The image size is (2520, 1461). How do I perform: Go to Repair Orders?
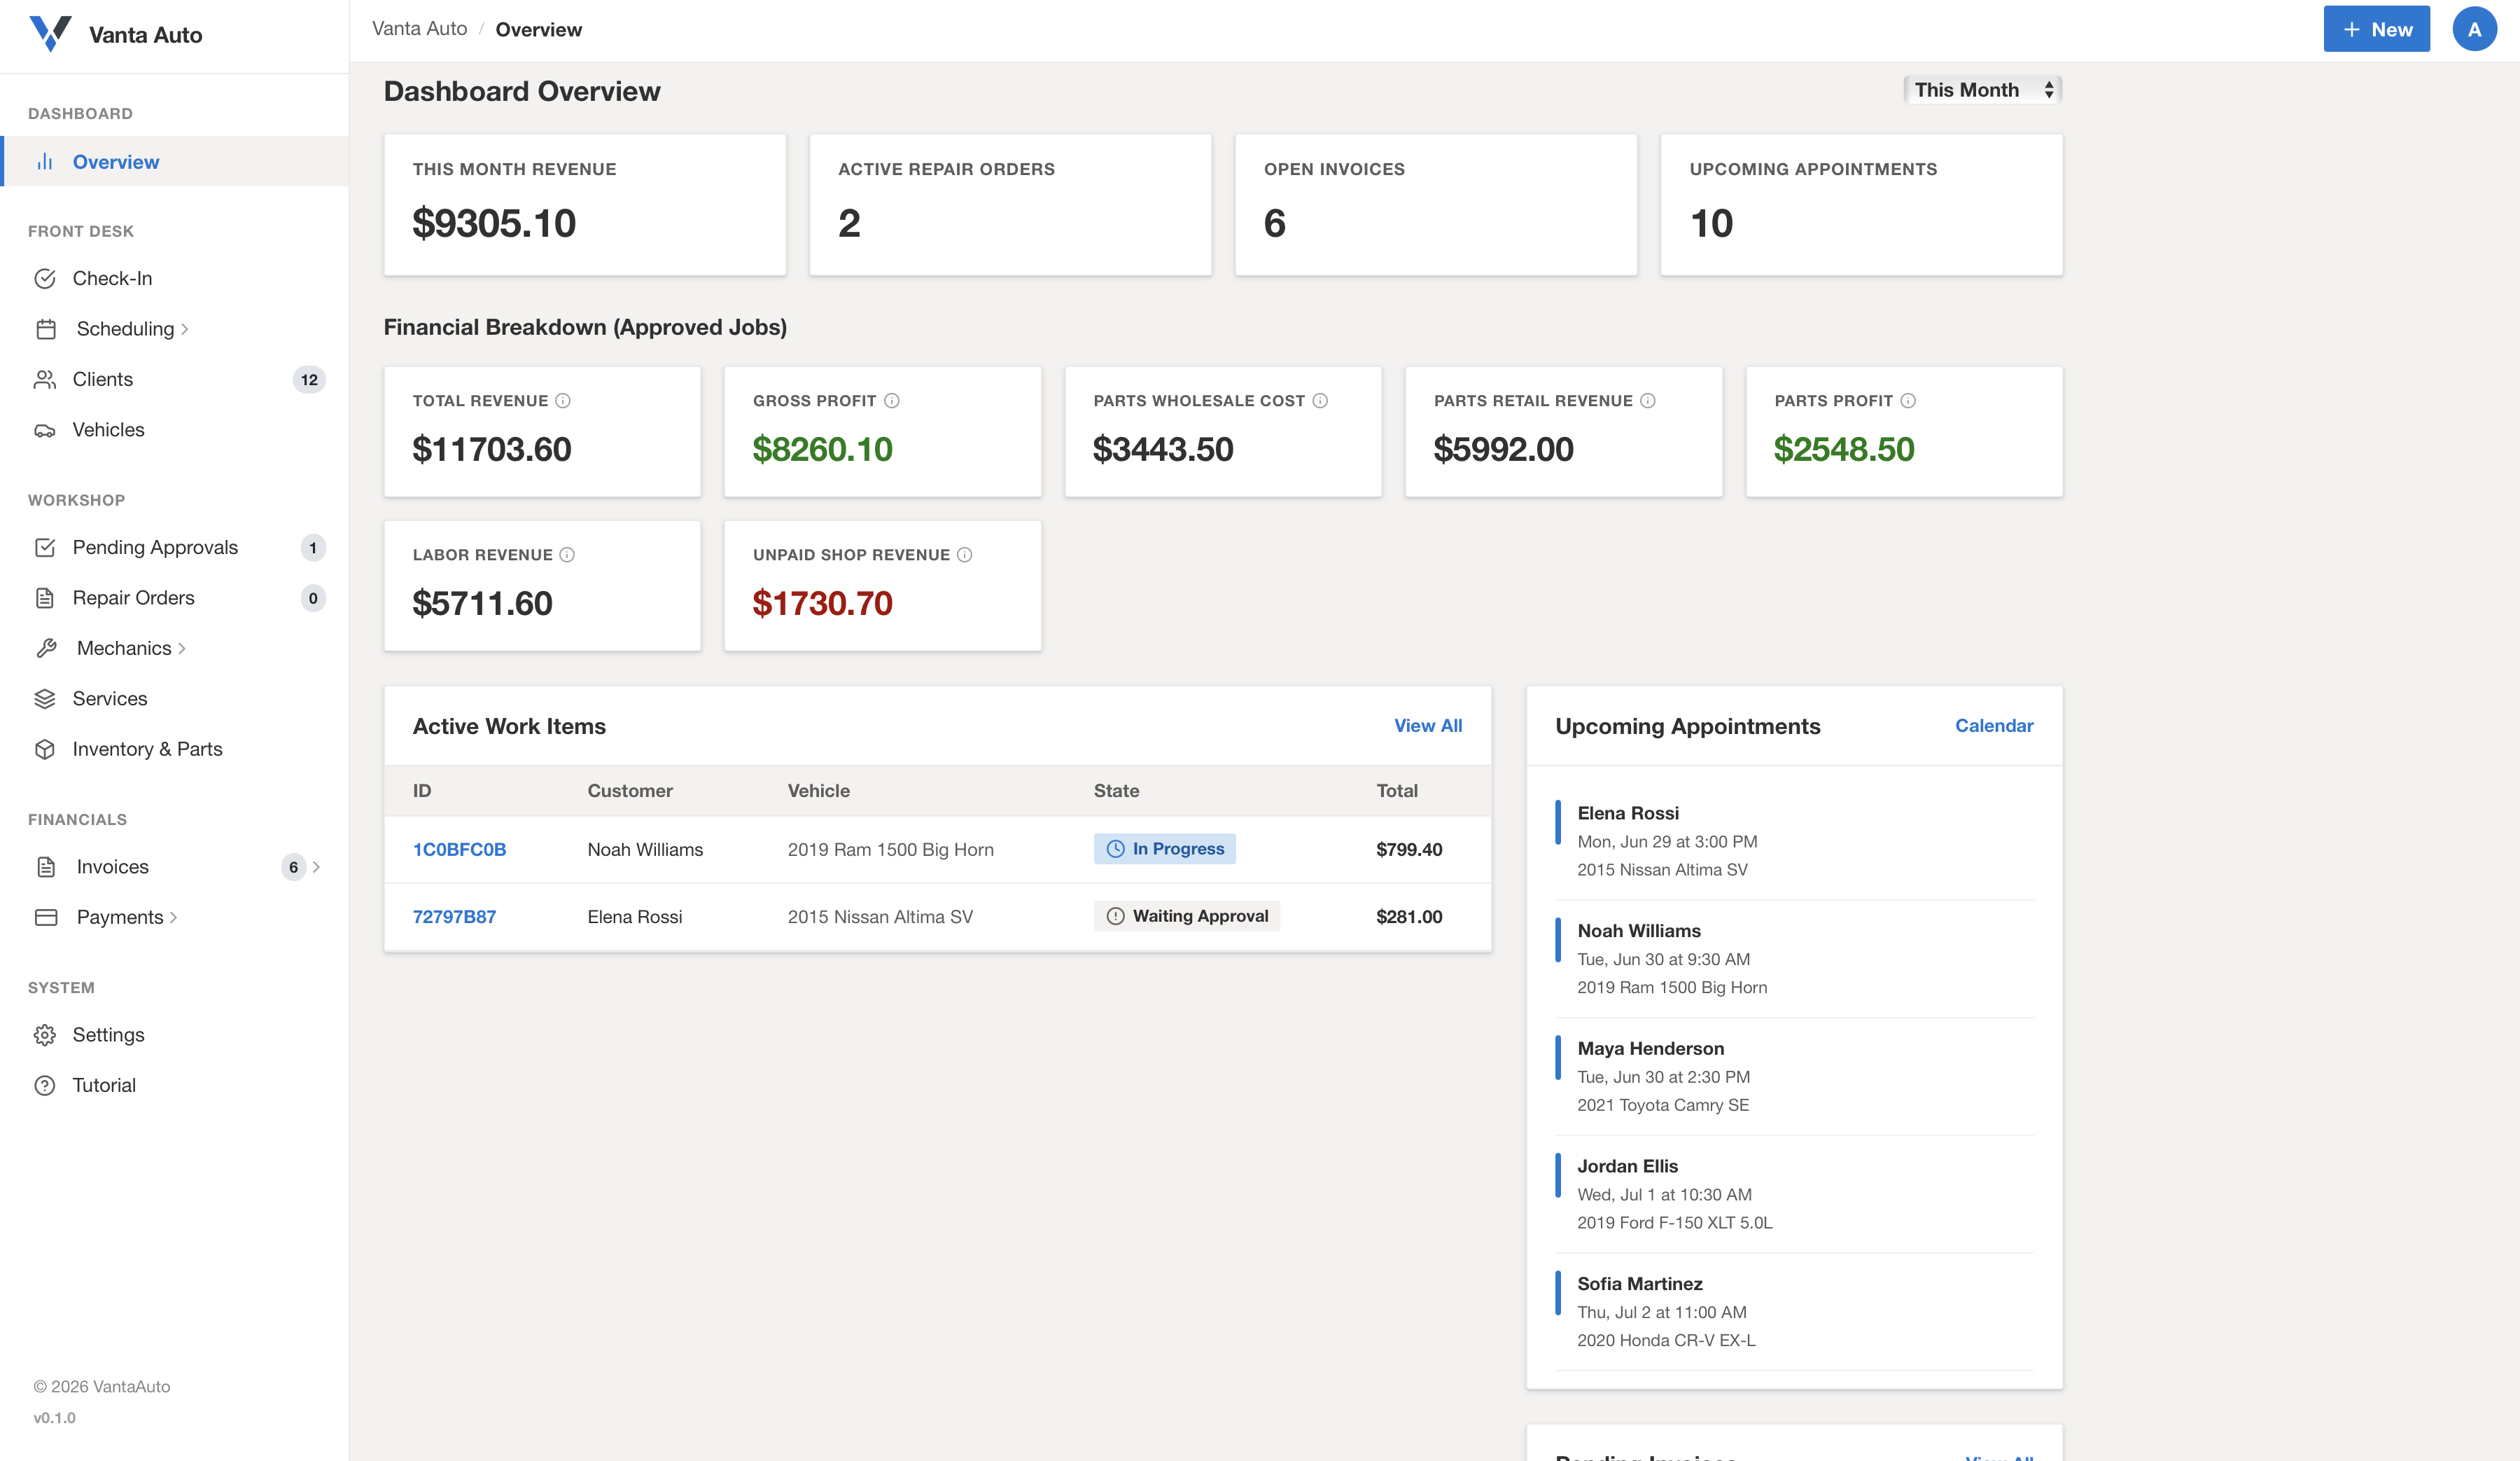175,598
